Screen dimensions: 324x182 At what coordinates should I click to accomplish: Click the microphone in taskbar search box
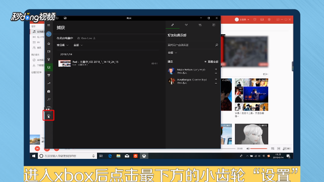pos(94,156)
